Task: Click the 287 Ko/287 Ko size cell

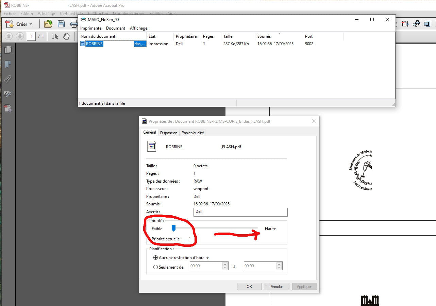Action: click(x=236, y=44)
